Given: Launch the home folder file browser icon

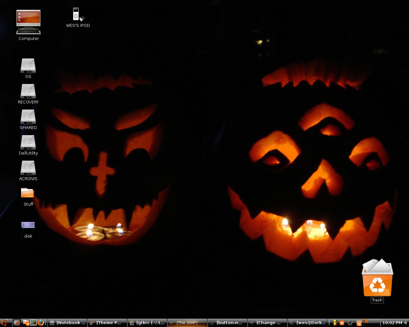Looking at the screenshot, I should tap(26, 323).
